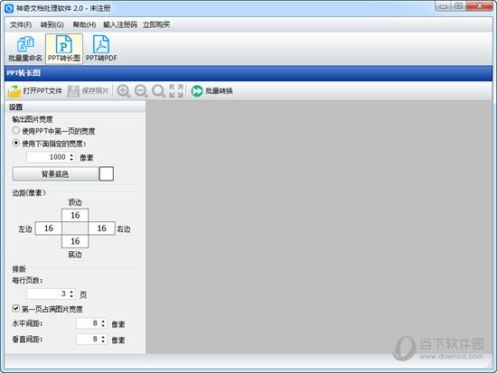Switch to the PPT转PDF tool
This screenshot has height=373, width=497.
pyautogui.click(x=101, y=49)
